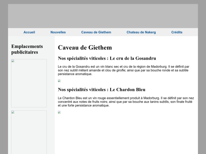Visit the Crédits link
Viewport: 206px width, 154px height.
tap(177, 32)
